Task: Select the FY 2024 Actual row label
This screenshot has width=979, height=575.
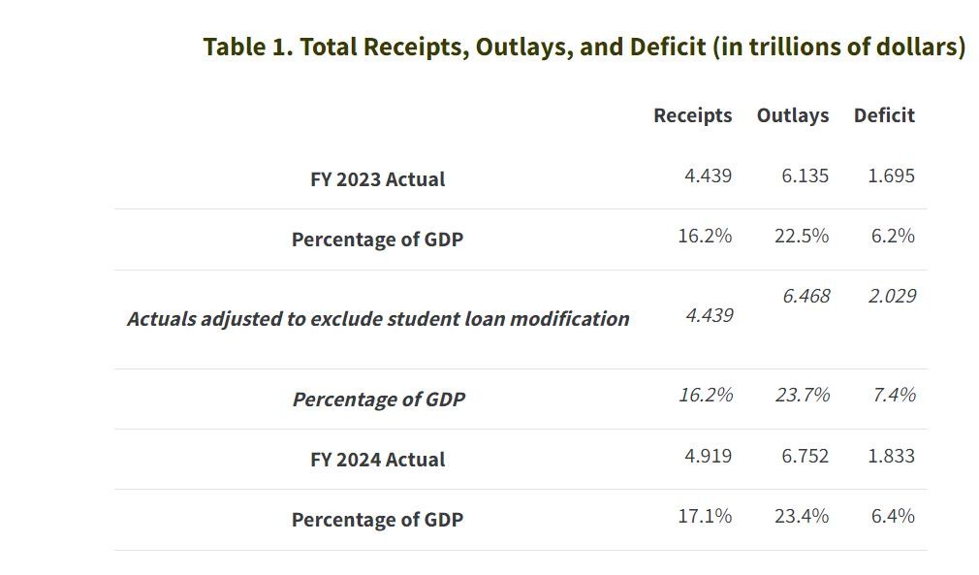Action: [377, 460]
